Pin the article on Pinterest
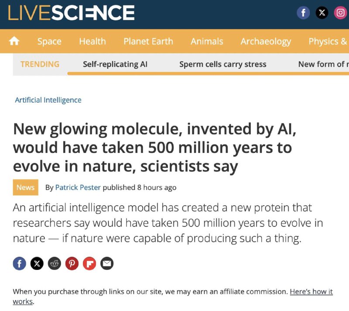349x311 pixels. (72, 263)
